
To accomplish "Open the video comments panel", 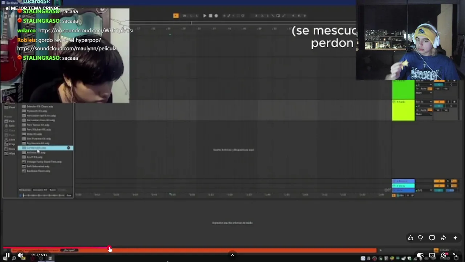I will click(432, 238).
